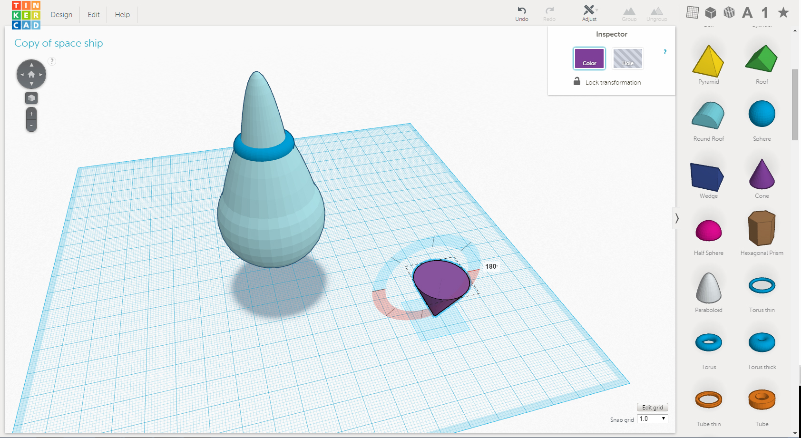Click the shapes panel scroll up arrow
The height and width of the screenshot is (438, 801).
coord(795,30)
